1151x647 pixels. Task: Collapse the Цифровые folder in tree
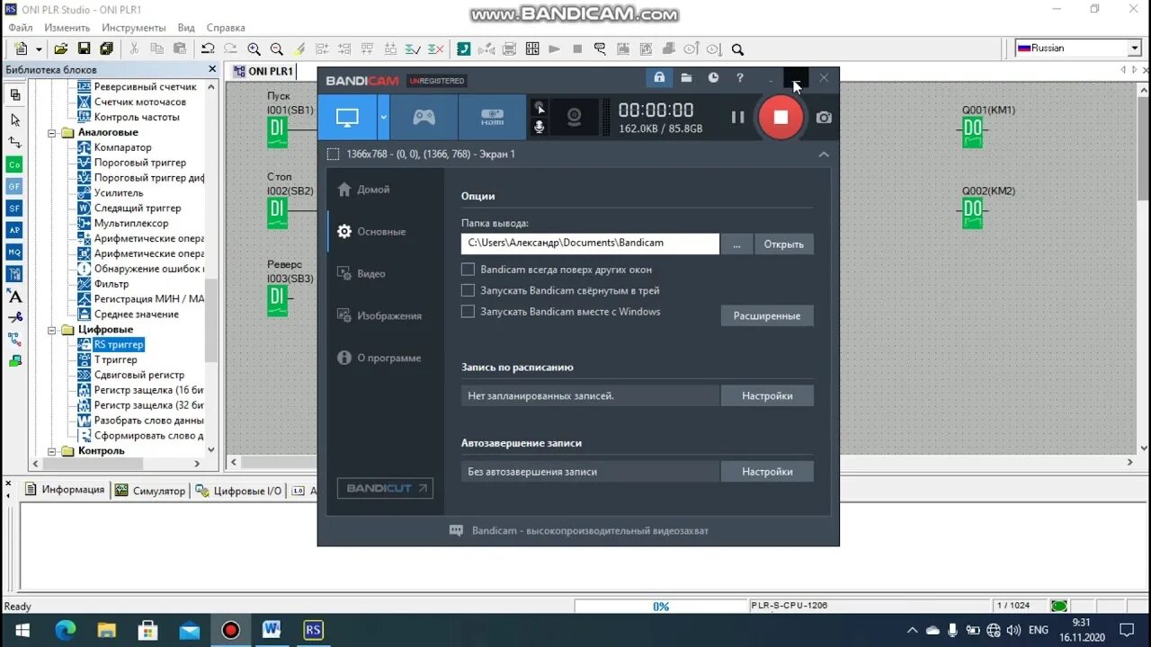click(53, 330)
